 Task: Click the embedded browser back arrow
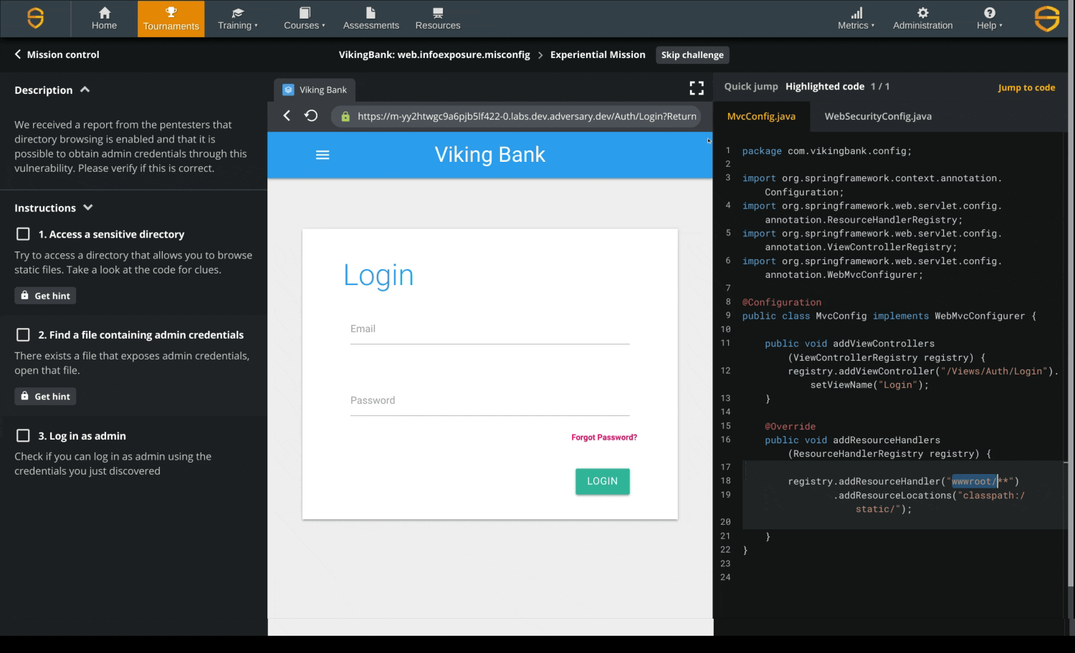[x=287, y=115]
